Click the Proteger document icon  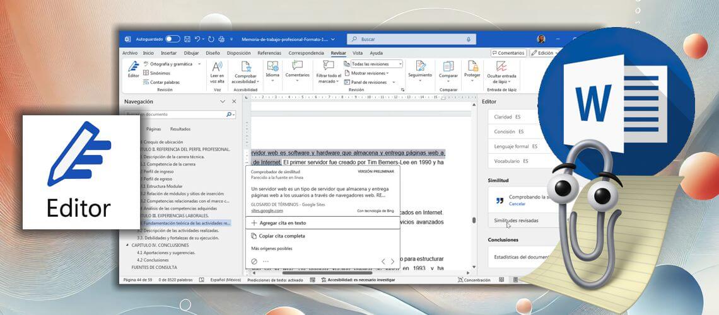click(x=472, y=69)
